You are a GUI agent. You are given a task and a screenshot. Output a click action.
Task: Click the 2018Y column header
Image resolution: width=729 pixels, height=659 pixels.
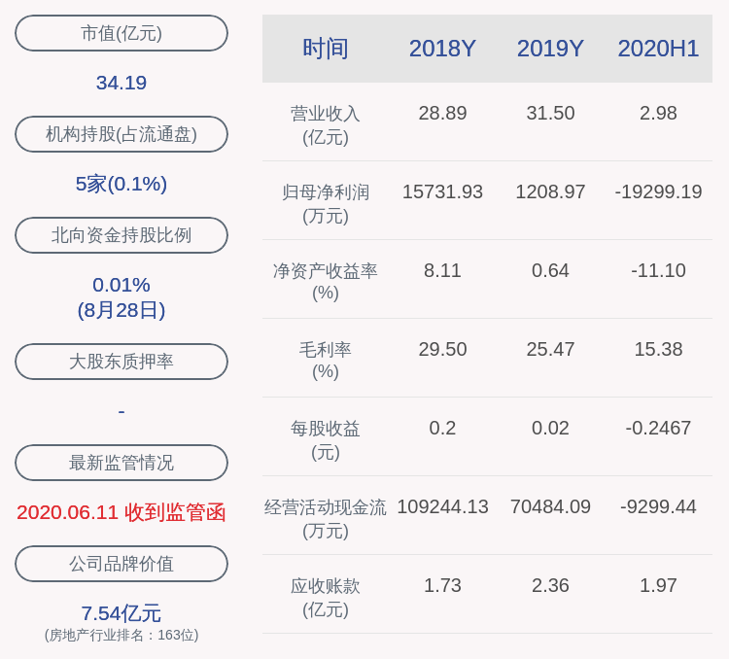(442, 49)
